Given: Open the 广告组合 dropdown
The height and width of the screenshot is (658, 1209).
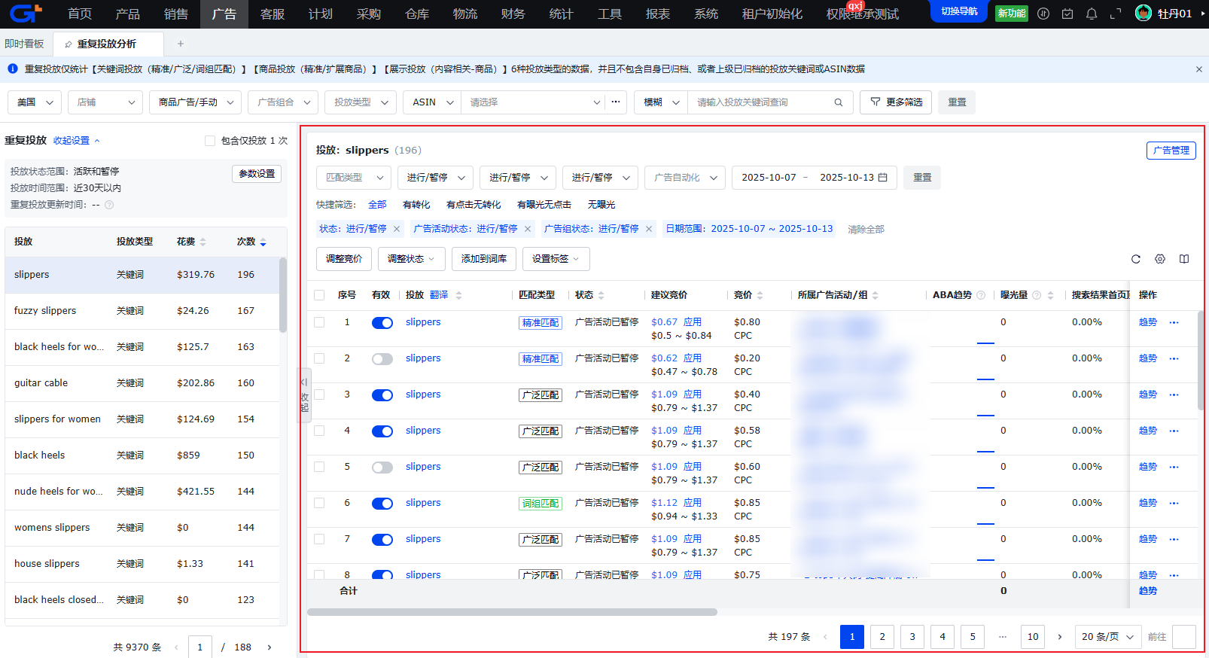Looking at the screenshot, I should (283, 102).
